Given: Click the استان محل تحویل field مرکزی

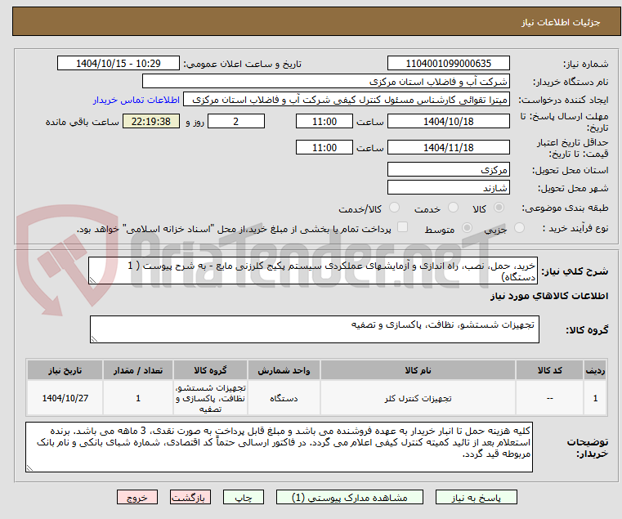Looking at the screenshot, I should point(448,170).
